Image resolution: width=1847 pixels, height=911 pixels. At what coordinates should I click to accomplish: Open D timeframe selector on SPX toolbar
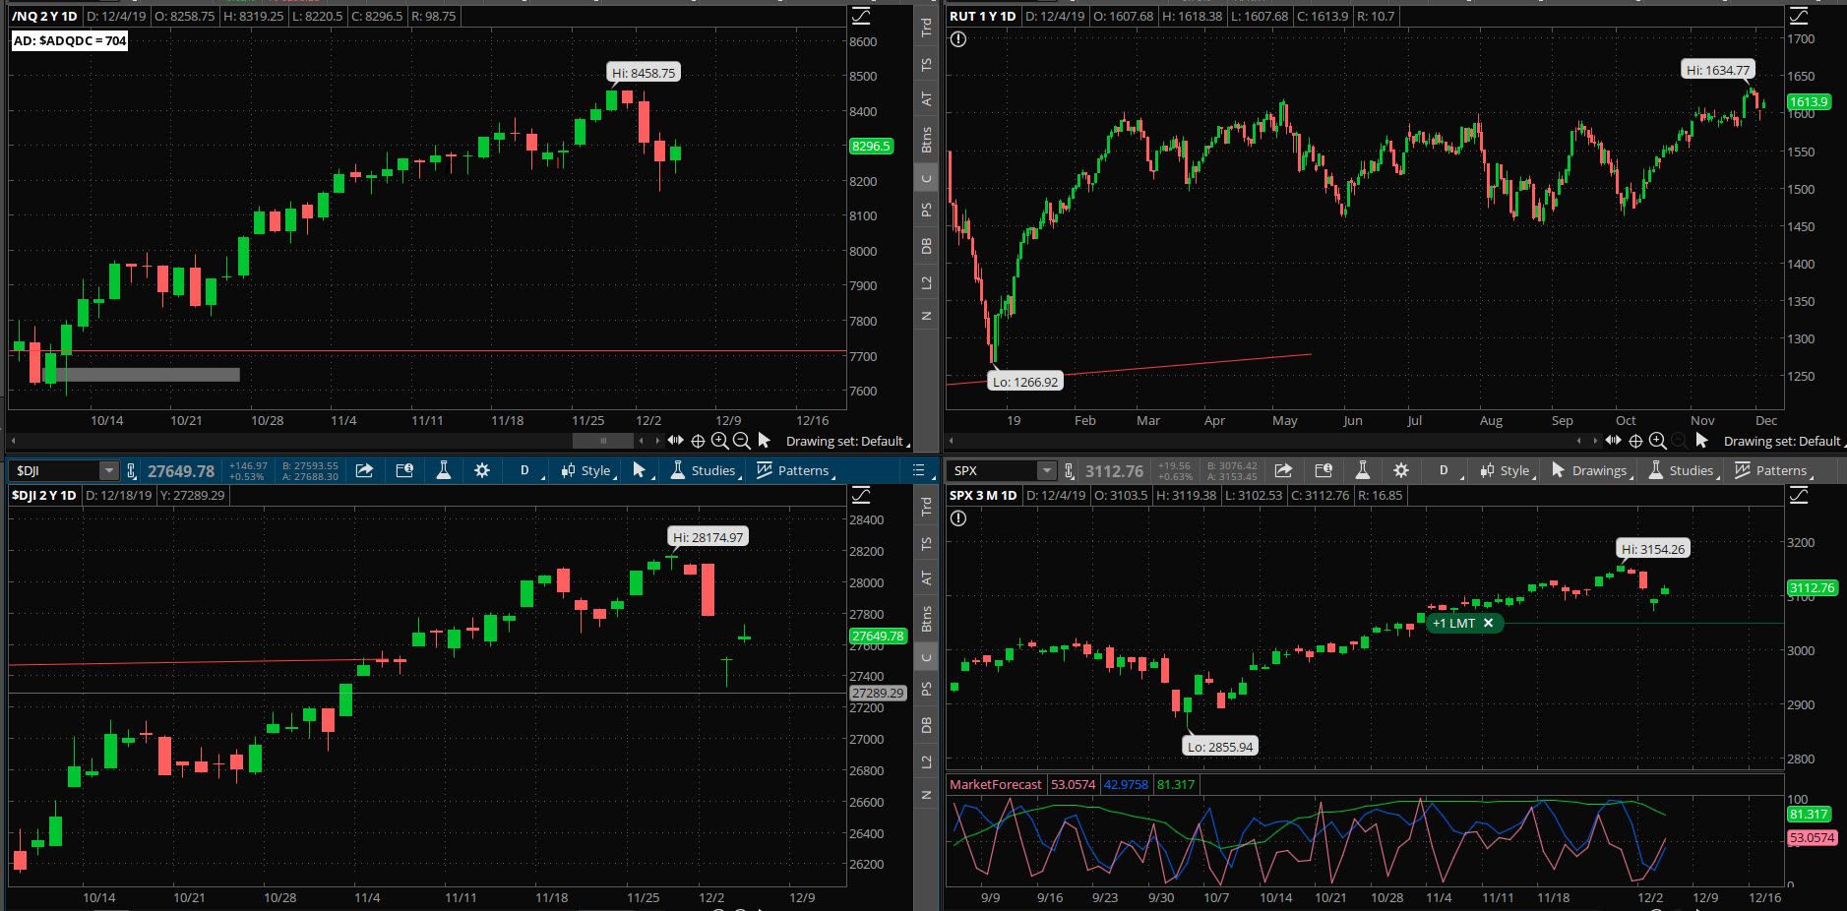pos(1445,470)
